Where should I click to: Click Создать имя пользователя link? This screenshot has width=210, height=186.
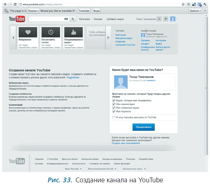coord(126,143)
